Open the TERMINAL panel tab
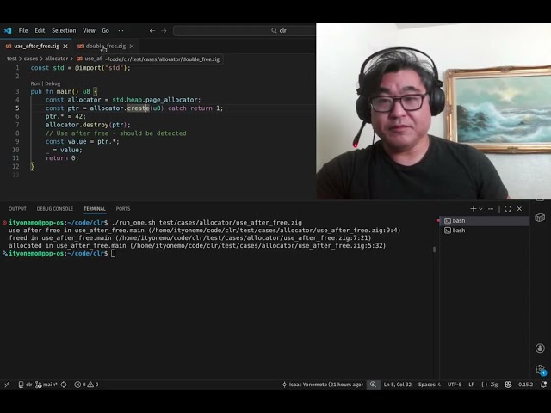This screenshot has width=551, height=413. click(x=94, y=208)
